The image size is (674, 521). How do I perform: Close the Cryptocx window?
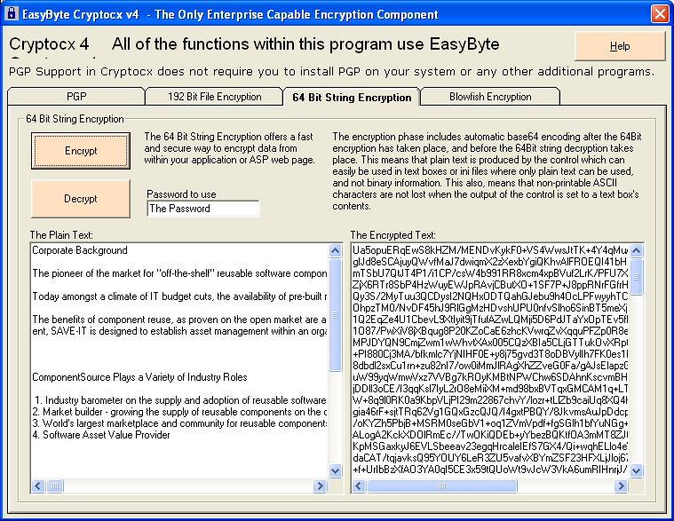pyautogui.click(x=660, y=13)
